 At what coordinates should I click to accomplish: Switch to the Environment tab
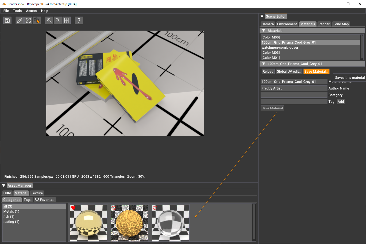tap(287, 24)
